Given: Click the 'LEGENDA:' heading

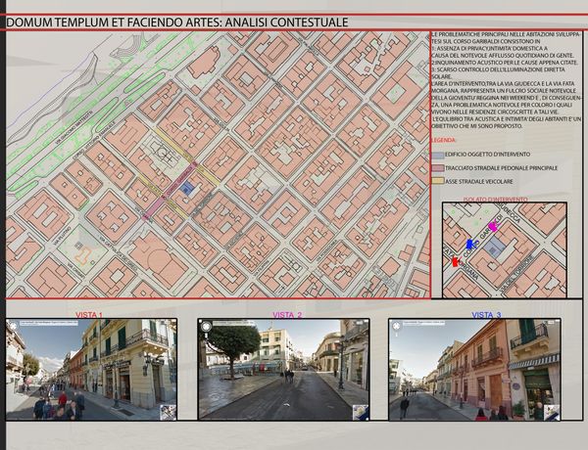Looking at the screenshot, I should pyautogui.click(x=445, y=142).
